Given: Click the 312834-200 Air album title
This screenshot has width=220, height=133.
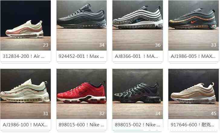Looking at the screenshot, I should [x=24, y=56].
